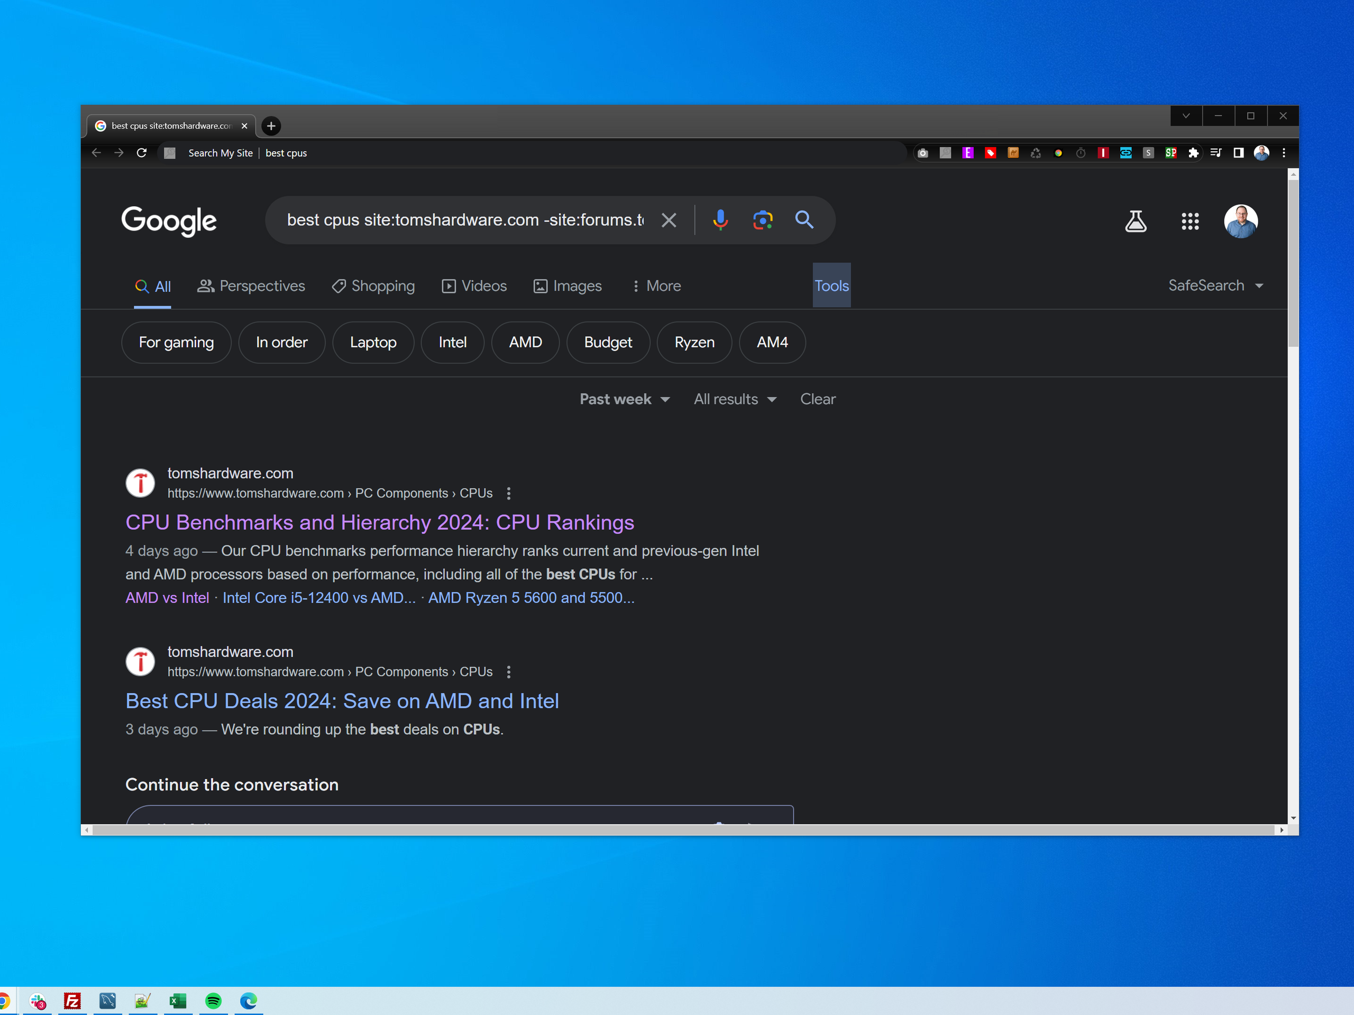Viewport: 1354px width, 1015px height.
Task: Open Search Labs flask icon
Action: [x=1136, y=222]
